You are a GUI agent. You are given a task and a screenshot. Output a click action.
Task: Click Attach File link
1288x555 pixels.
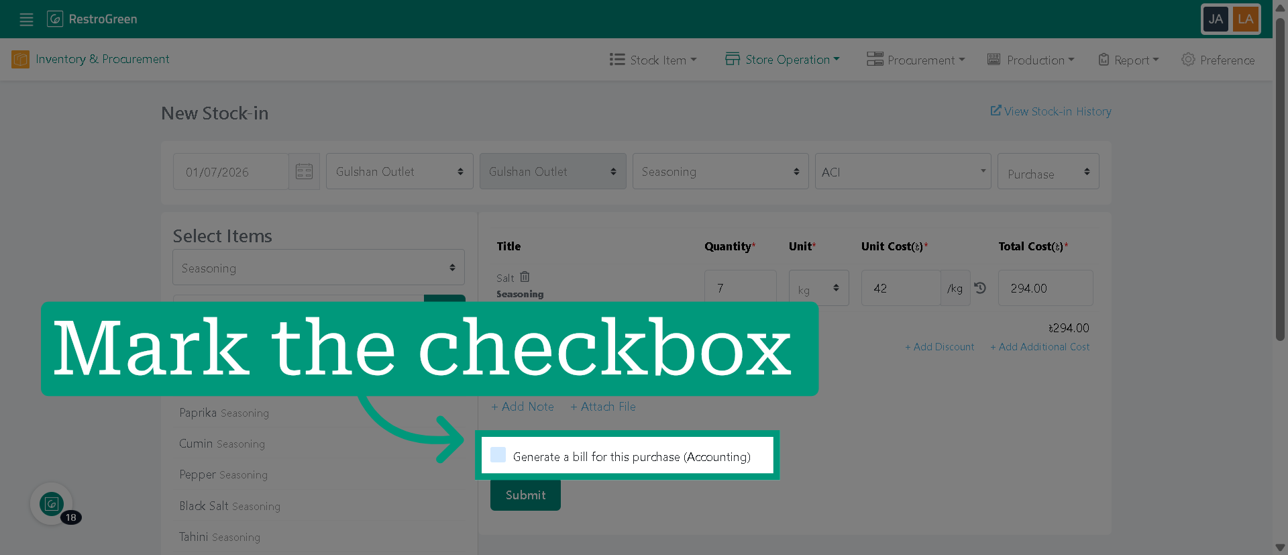[x=603, y=407]
